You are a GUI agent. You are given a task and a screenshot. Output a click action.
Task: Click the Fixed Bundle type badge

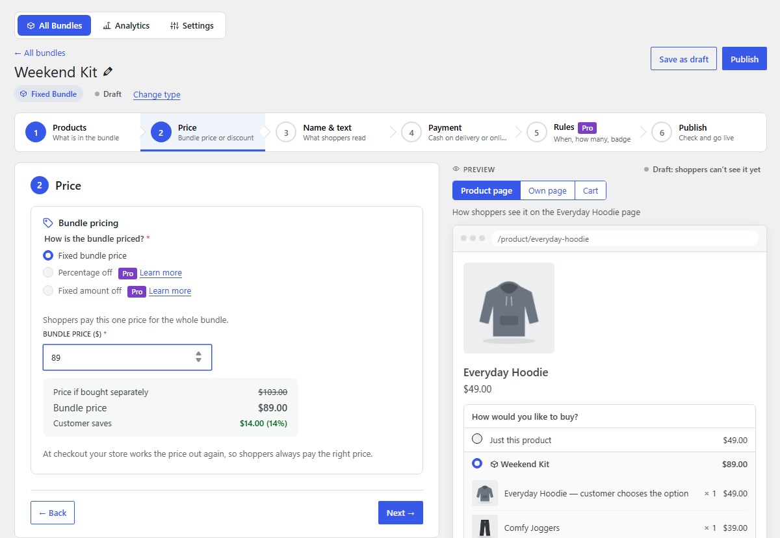click(49, 94)
